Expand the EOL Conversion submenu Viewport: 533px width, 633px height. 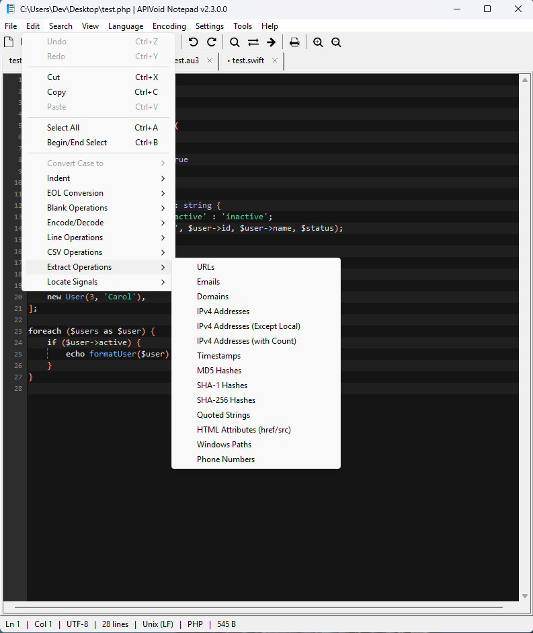[98, 193]
